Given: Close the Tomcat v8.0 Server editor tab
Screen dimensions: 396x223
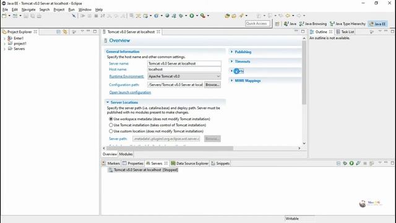Looking at the screenshot, I should click(x=158, y=32).
